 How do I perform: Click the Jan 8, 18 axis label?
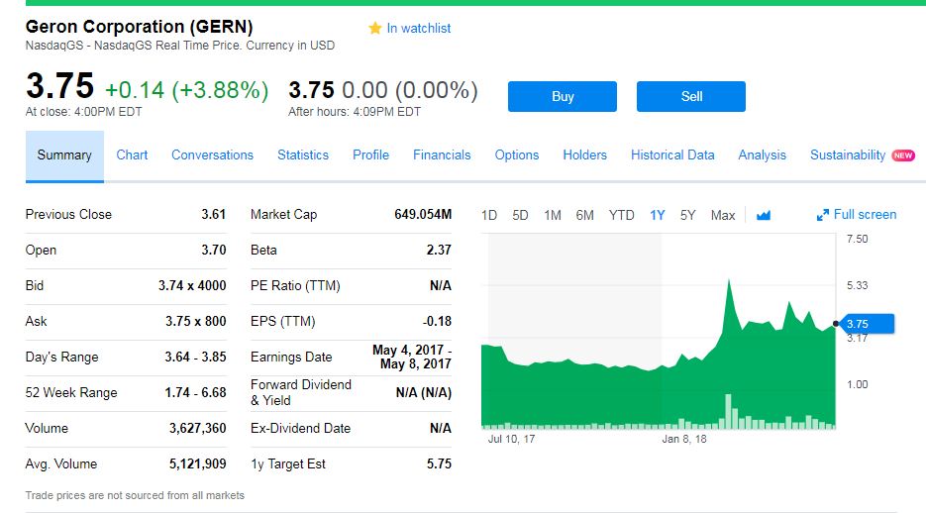click(x=684, y=439)
